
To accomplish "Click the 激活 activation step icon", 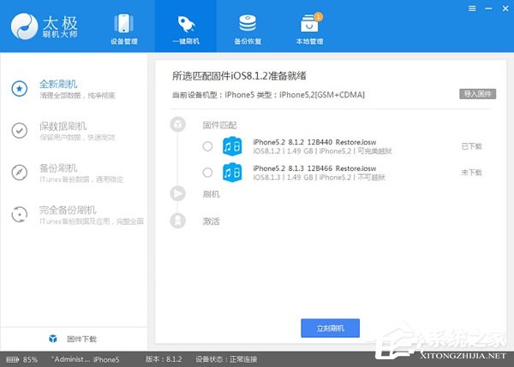I will (178, 221).
